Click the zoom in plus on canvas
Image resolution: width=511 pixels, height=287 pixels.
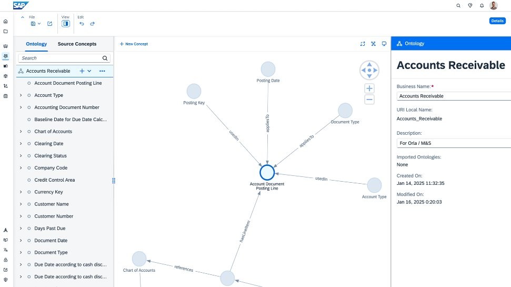coord(369,88)
